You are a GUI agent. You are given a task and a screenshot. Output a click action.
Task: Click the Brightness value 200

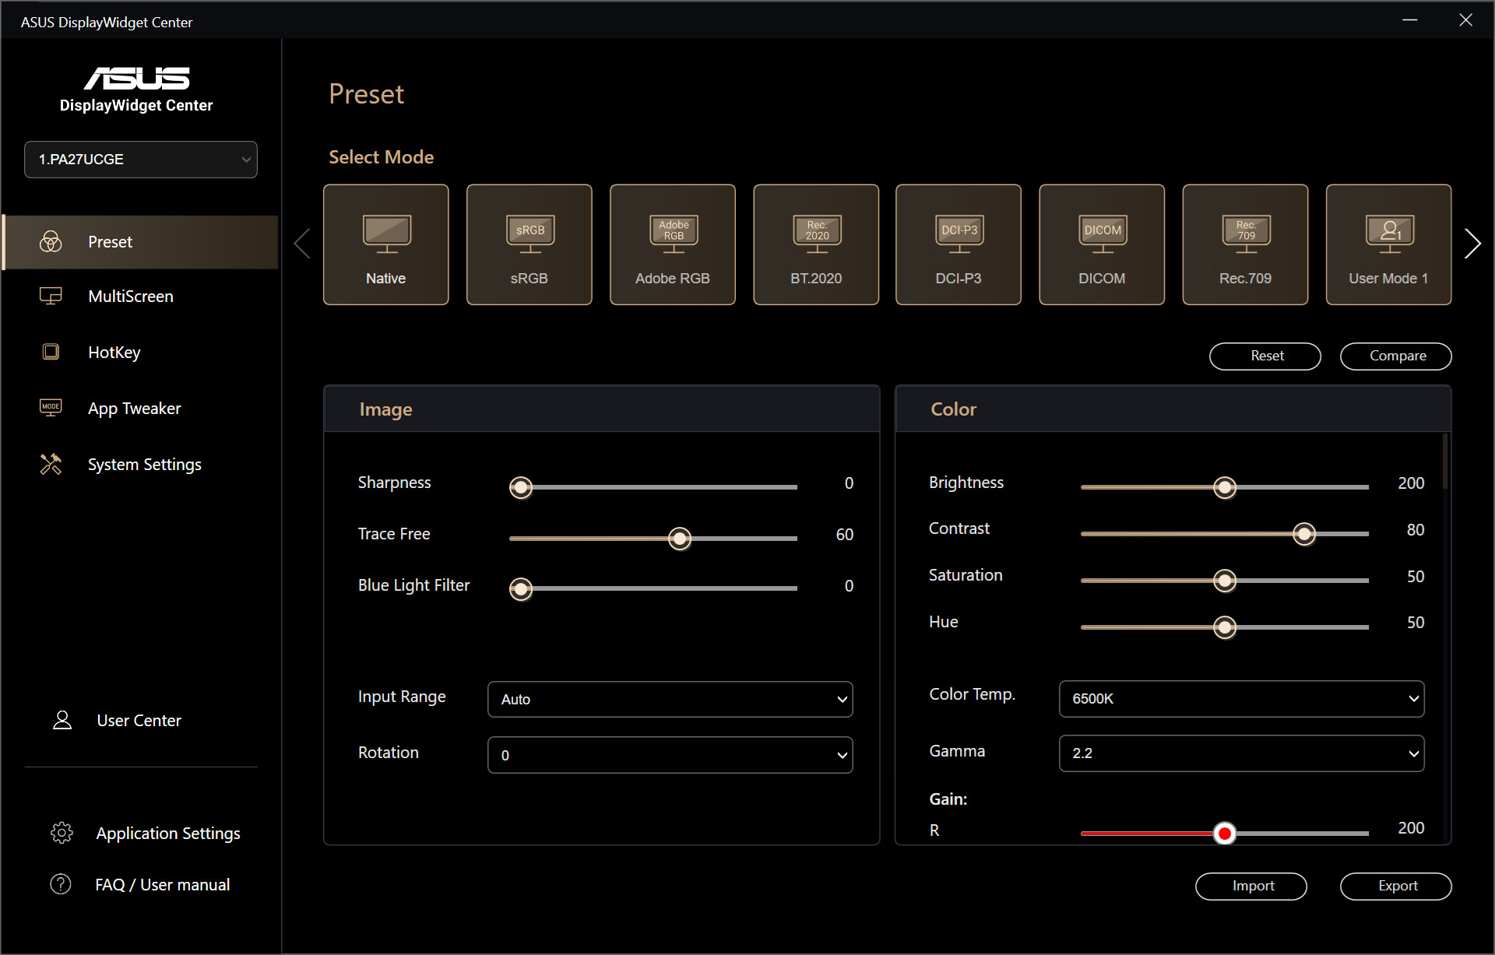[x=1411, y=483]
